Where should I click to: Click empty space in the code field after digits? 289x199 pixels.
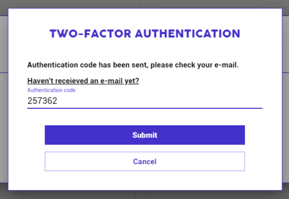click(159, 101)
